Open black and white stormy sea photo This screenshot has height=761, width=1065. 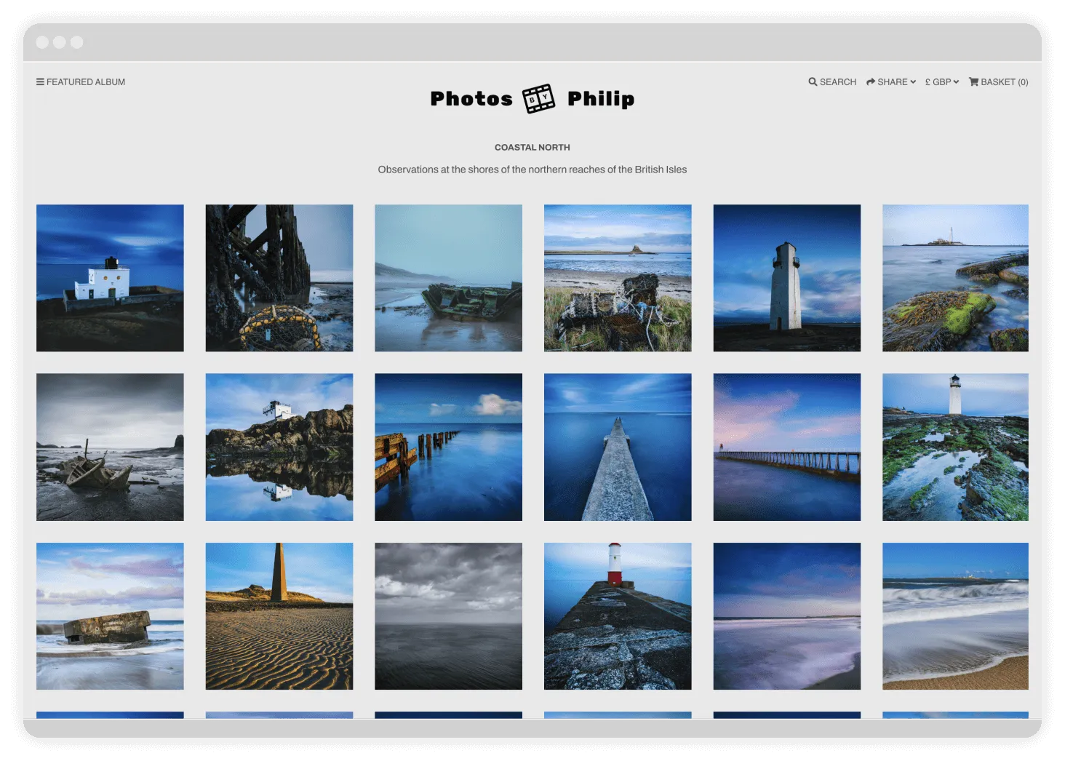click(448, 616)
